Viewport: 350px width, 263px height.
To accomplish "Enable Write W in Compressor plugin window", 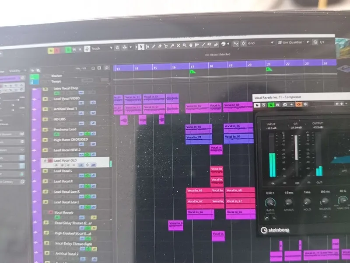I will pyautogui.click(x=277, y=104).
